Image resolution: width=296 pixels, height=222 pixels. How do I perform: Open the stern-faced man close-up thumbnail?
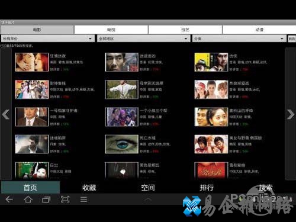tap(121, 62)
